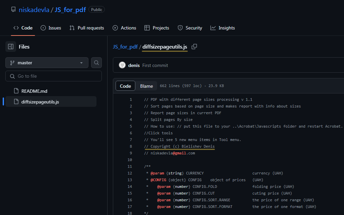Switch to Code view toggle
The height and width of the screenshot is (215, 344).
coord(125,86)
